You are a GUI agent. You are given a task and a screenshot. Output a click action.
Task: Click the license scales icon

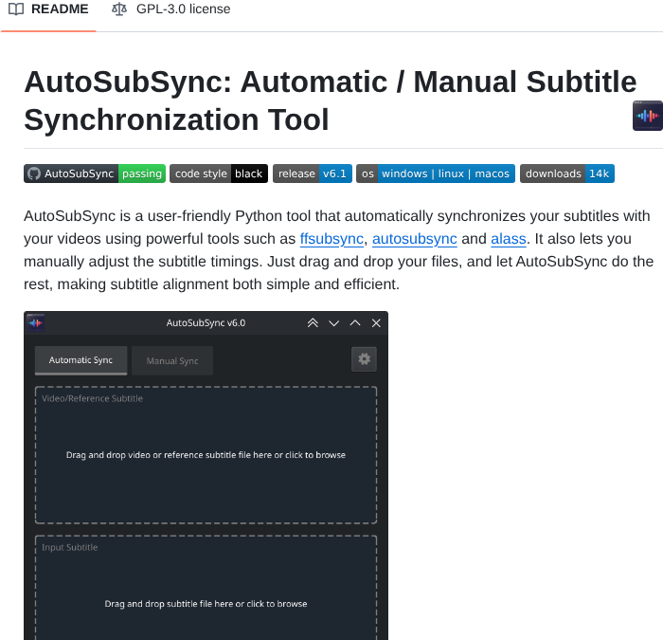pos(119,9)
